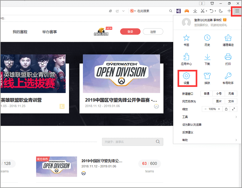Toggle fullscreen with the expand arrows icon

tap(233, 109)
